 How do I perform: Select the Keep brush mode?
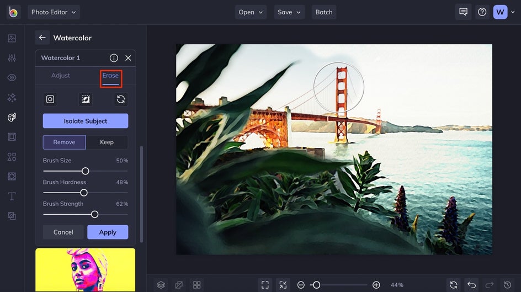(107, 142)
